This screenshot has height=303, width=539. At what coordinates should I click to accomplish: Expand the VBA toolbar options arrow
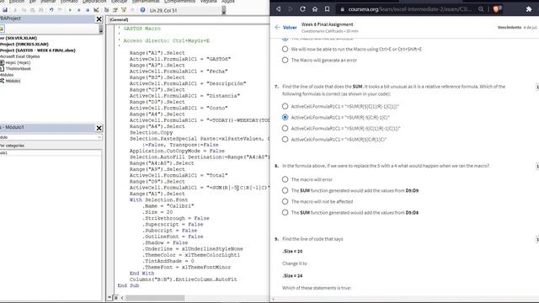tap(224, 11)
